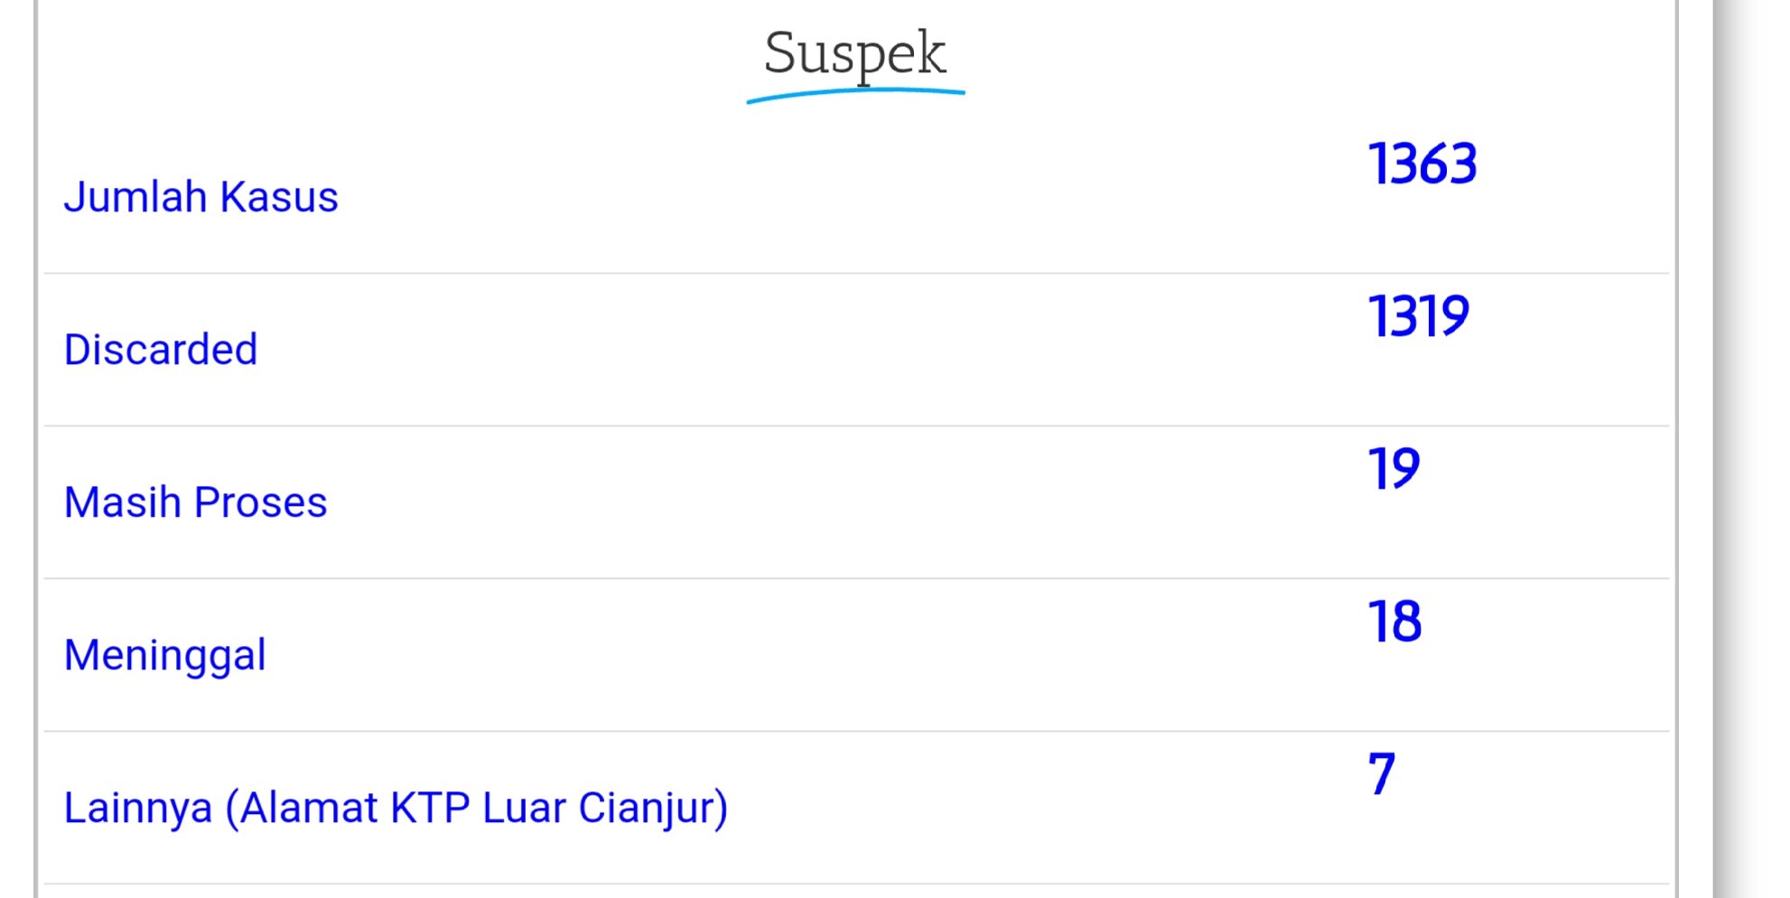Click the word Kasus in first row
Viewport: 1790px width, 898px height.
click(279, 197)
